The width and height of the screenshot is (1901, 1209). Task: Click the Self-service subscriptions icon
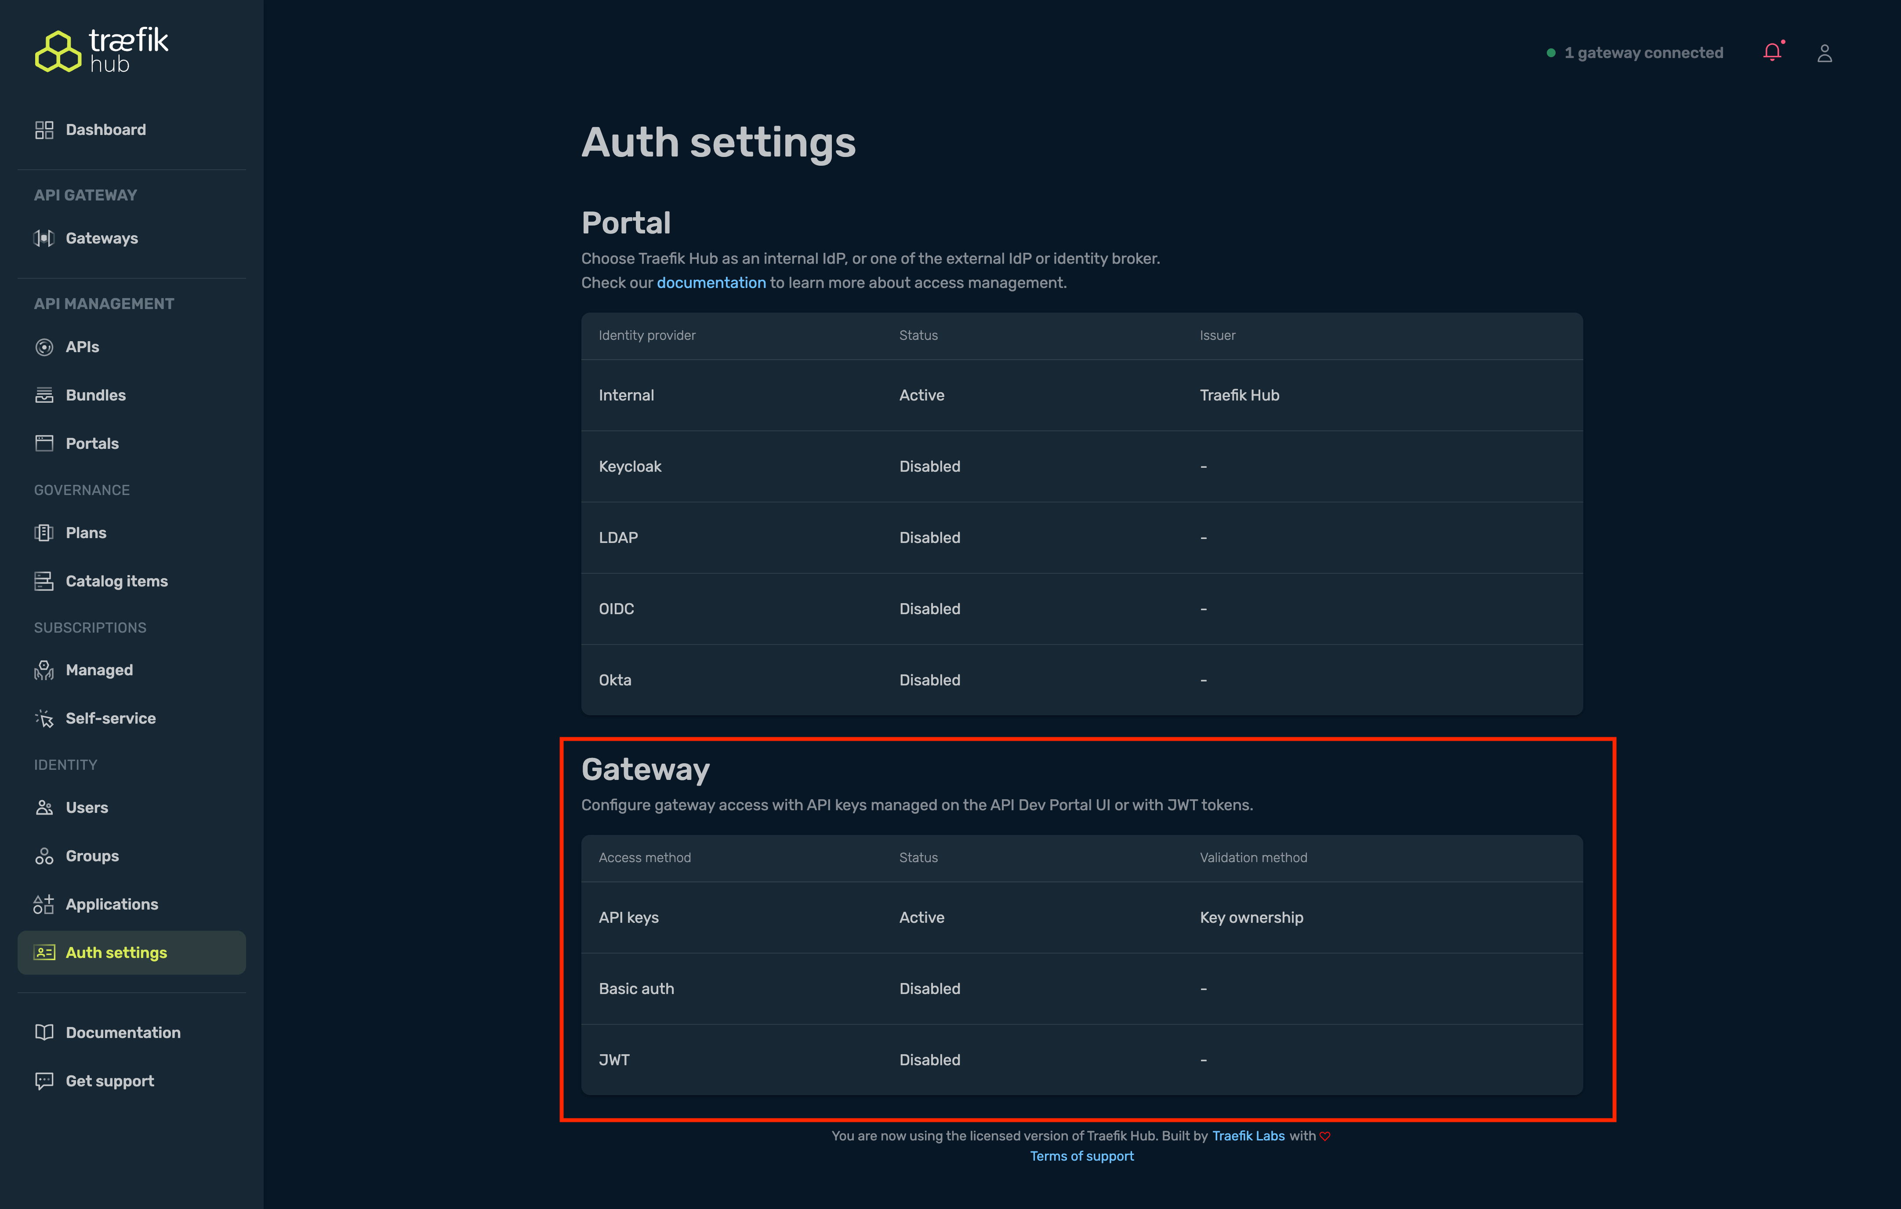pos(44,718)
